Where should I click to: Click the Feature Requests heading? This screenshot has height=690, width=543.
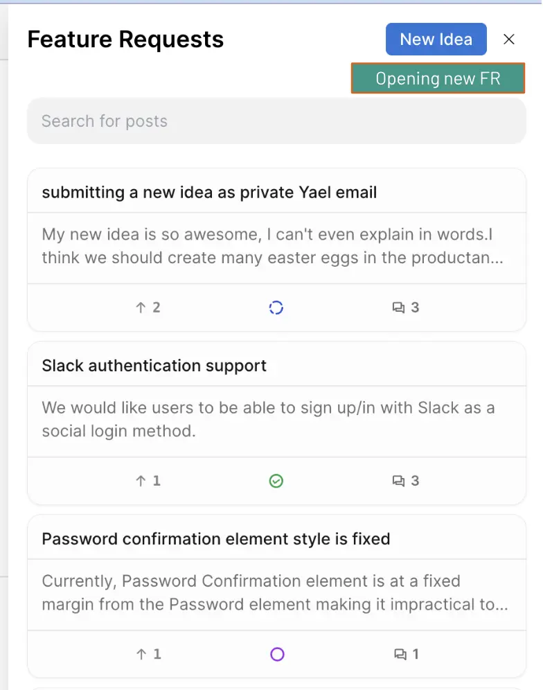click(x=125, y=39)
